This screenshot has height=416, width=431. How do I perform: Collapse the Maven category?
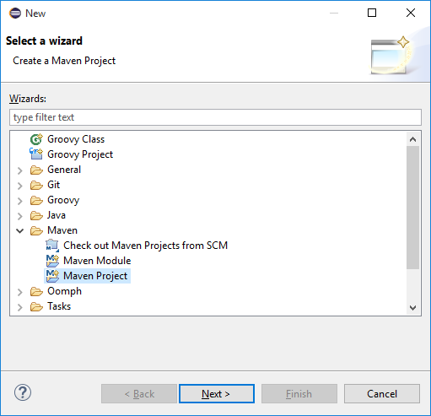point(19,230)
